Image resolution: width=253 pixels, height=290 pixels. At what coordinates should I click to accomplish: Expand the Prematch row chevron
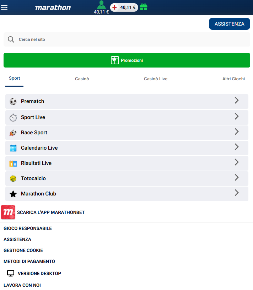(237, 100)
